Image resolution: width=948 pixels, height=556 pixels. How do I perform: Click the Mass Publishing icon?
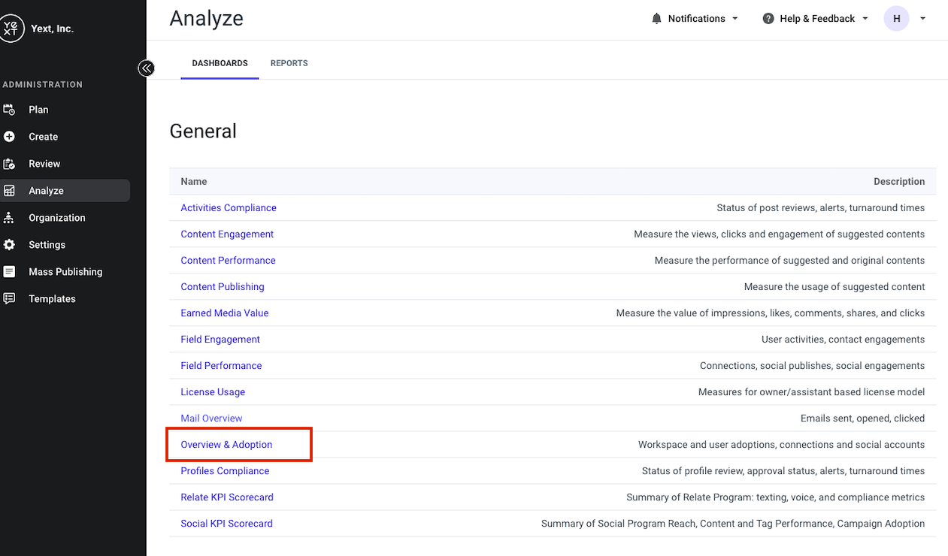click(9, 272)
